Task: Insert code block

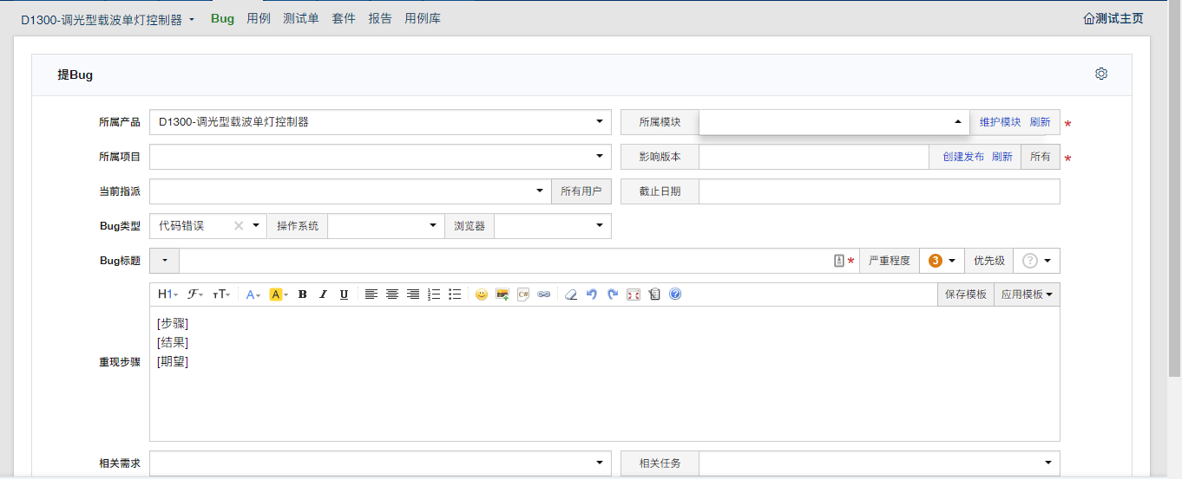Action: click(x=523, y=295)
